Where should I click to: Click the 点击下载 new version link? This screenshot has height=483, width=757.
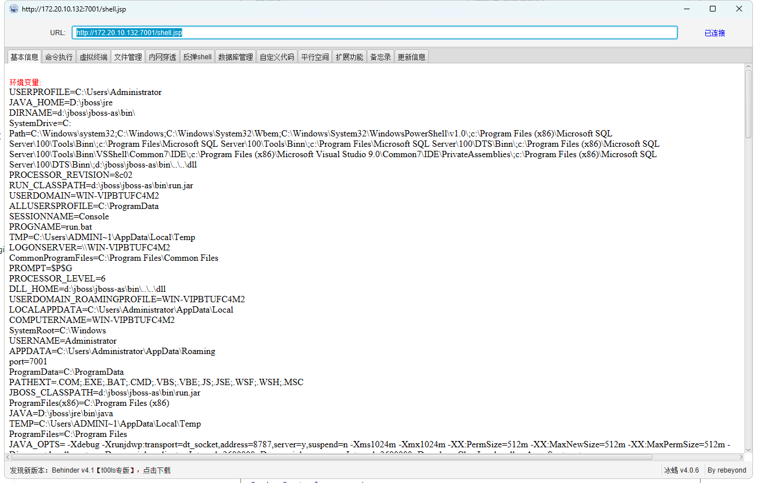coord(156,470)
